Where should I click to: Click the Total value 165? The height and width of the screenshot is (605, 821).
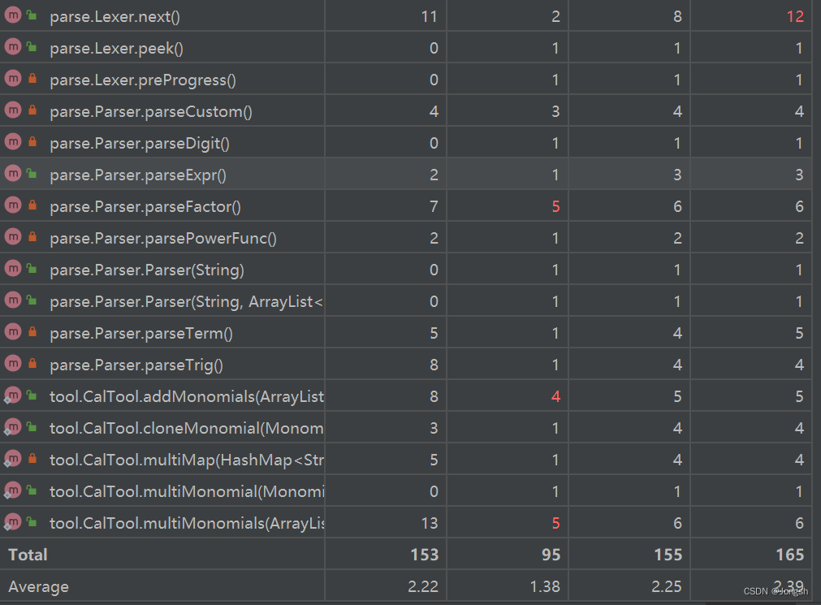pos(789,555)
